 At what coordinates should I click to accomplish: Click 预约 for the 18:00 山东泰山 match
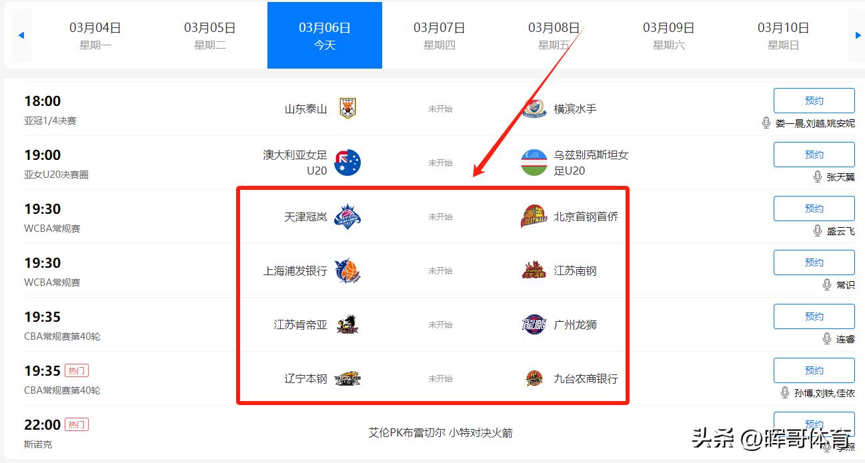[814, 101]
